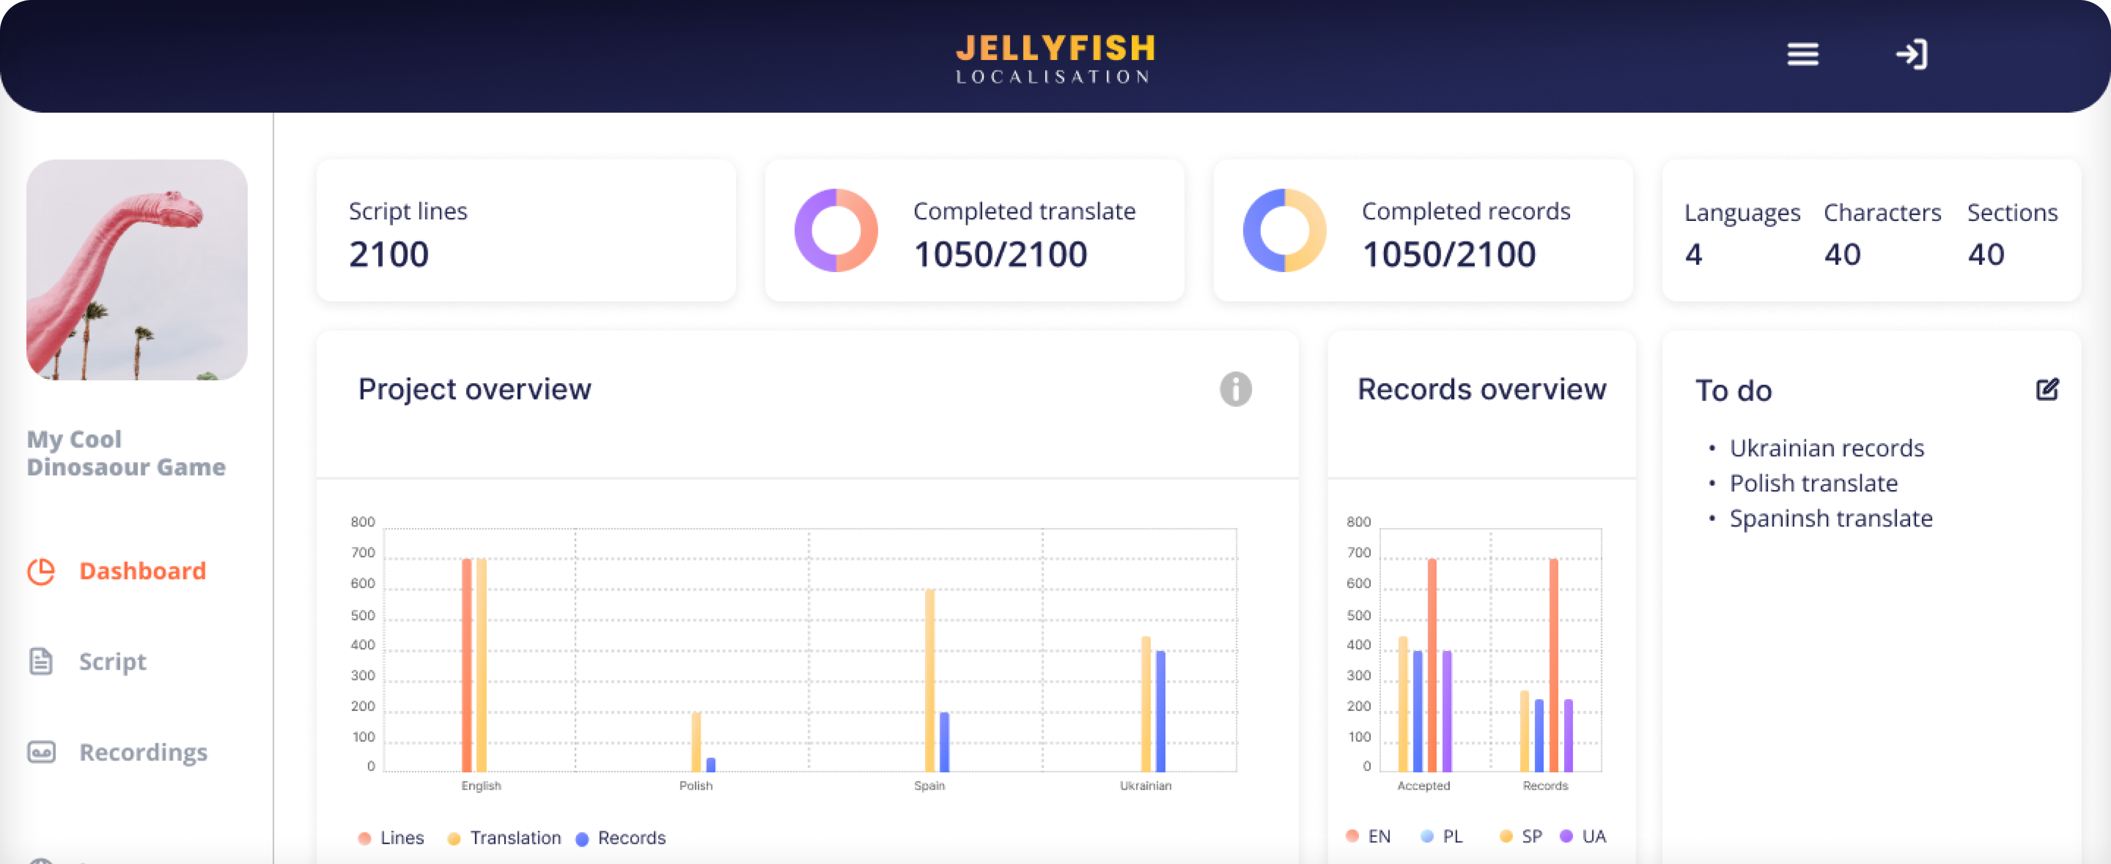The width and height of the screenshot is (2111, 864).
Task: Click the pink dinosaur project thumbnail
Action: coord(137,270)
